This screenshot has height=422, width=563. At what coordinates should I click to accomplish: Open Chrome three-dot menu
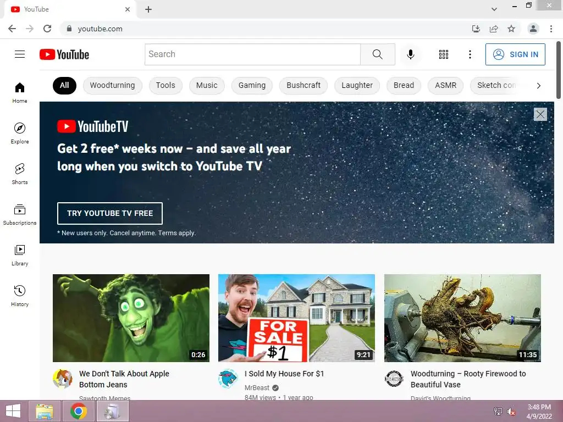pyautogui.click(x=551, y=29)
